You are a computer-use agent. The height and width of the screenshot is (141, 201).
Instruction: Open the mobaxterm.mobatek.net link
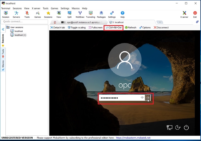click(133, 138)
